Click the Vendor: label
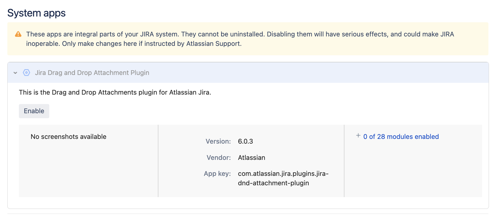 pyautogui.click(x=219, y=158)
